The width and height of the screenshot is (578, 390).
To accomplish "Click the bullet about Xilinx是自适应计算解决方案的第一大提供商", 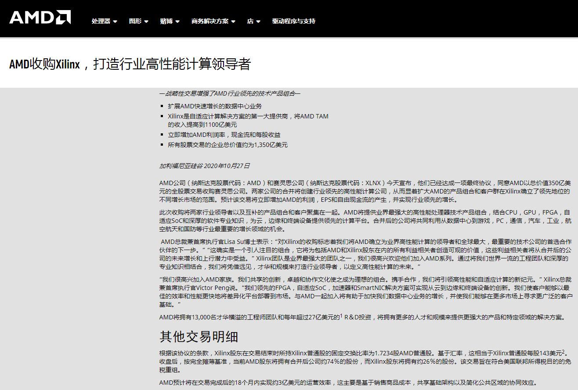I will (248, 121).
